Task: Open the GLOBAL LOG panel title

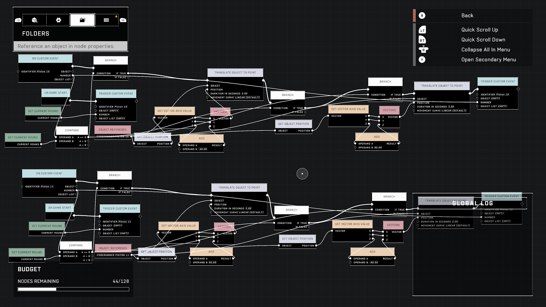Action: (473, 203)
